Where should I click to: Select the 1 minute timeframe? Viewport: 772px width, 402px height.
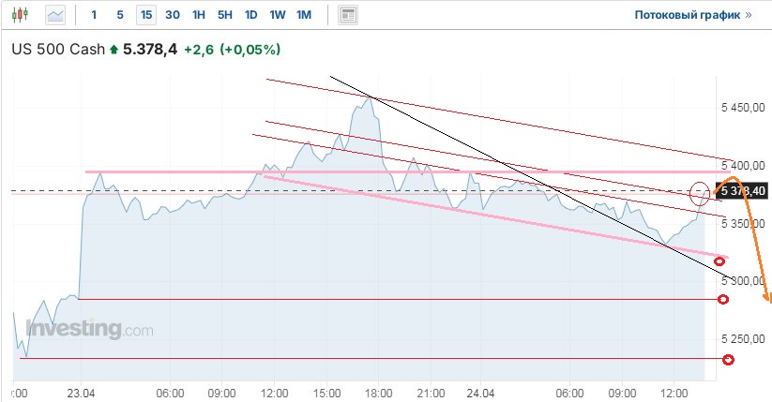[x=94, y=15]
